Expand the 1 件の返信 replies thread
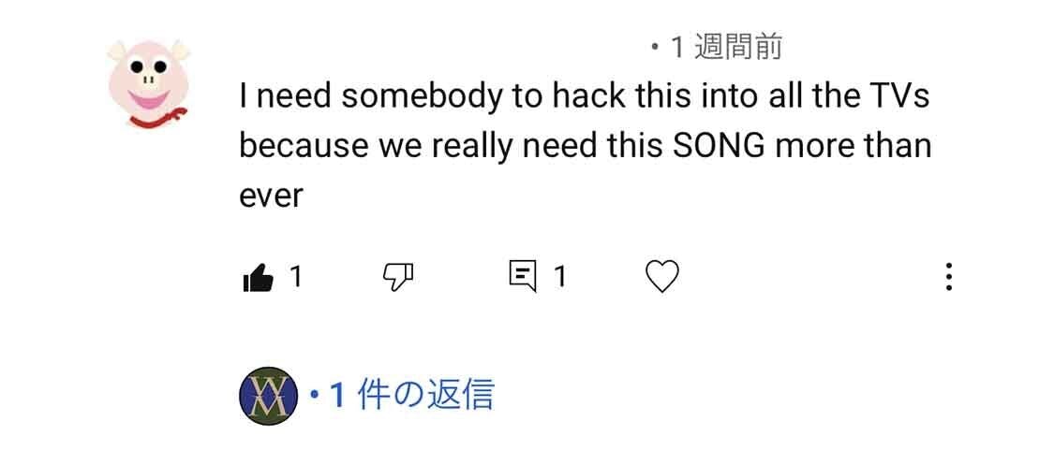1054x450 pixels. (x=412, y=395)
